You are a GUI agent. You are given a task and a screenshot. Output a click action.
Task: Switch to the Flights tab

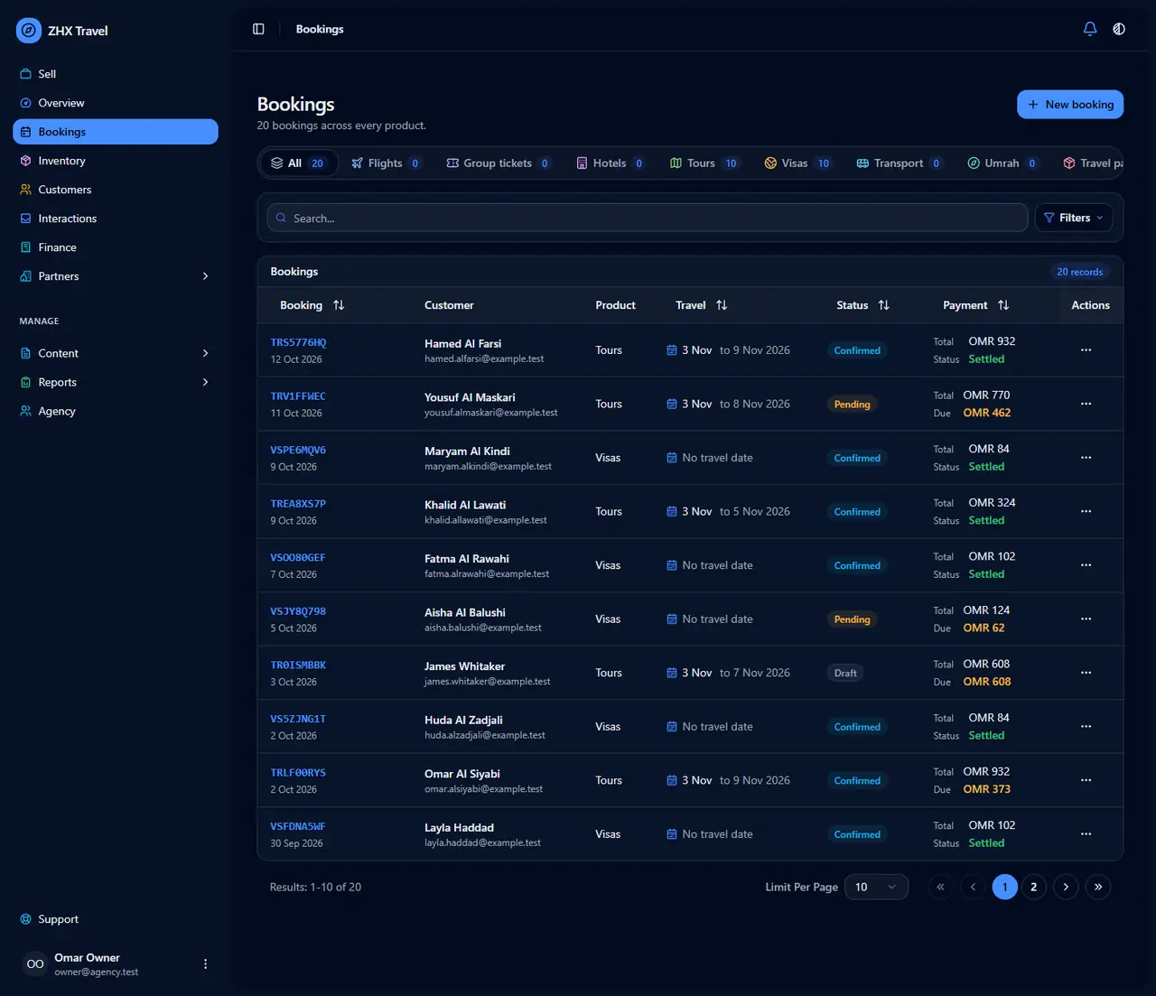pos(386,163)
